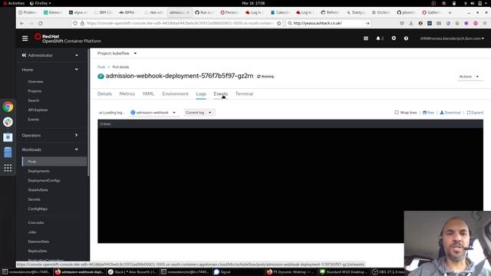Viewport: 491px width, 276px height.
Task: Select Pods in the Workloads sidebar
Action: click(x=54, y=162)
